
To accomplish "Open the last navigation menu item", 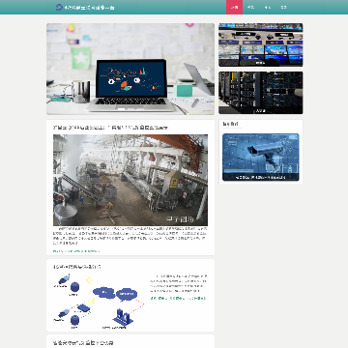I will (283, 7).
